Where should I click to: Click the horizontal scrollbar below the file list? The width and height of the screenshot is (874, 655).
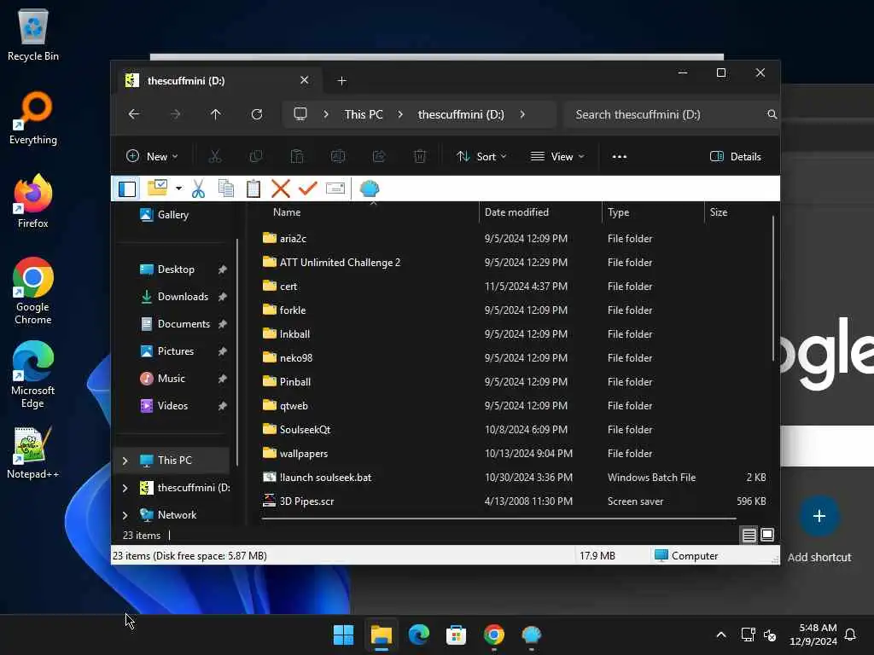(498, 519)
